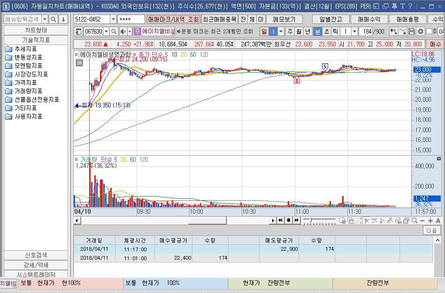Open the 신호검색 panel tab
The height and width of the screenshot is (293, 445).
[x=36, y=255]
